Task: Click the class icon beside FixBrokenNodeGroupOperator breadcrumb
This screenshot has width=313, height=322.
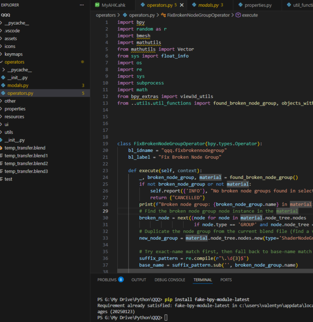Action: click(x=163, y=15)
